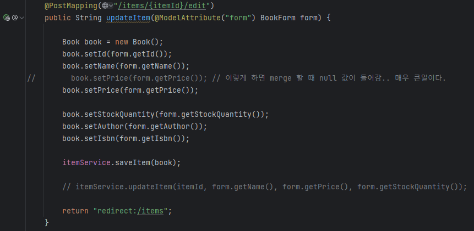Click the Korean comment mentioning merge and null
474x231 pixels.
pos(329,78)
